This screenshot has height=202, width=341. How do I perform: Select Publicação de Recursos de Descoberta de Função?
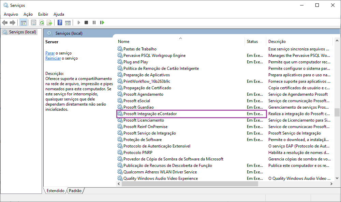point(168,166)
